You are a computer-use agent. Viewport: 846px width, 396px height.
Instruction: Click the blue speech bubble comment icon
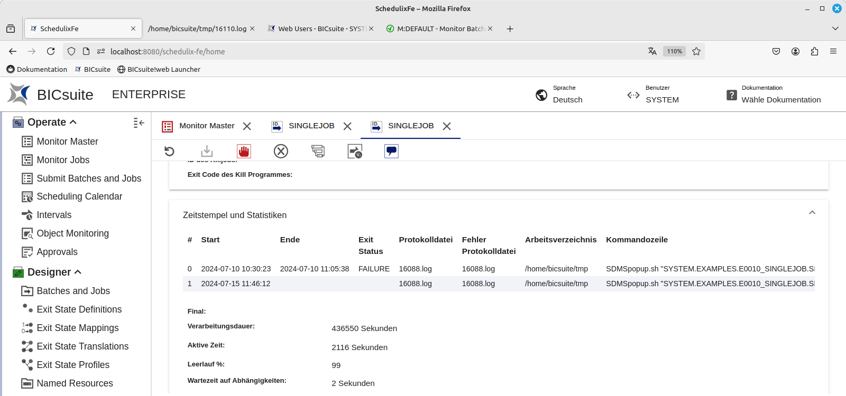pos(391,152)
